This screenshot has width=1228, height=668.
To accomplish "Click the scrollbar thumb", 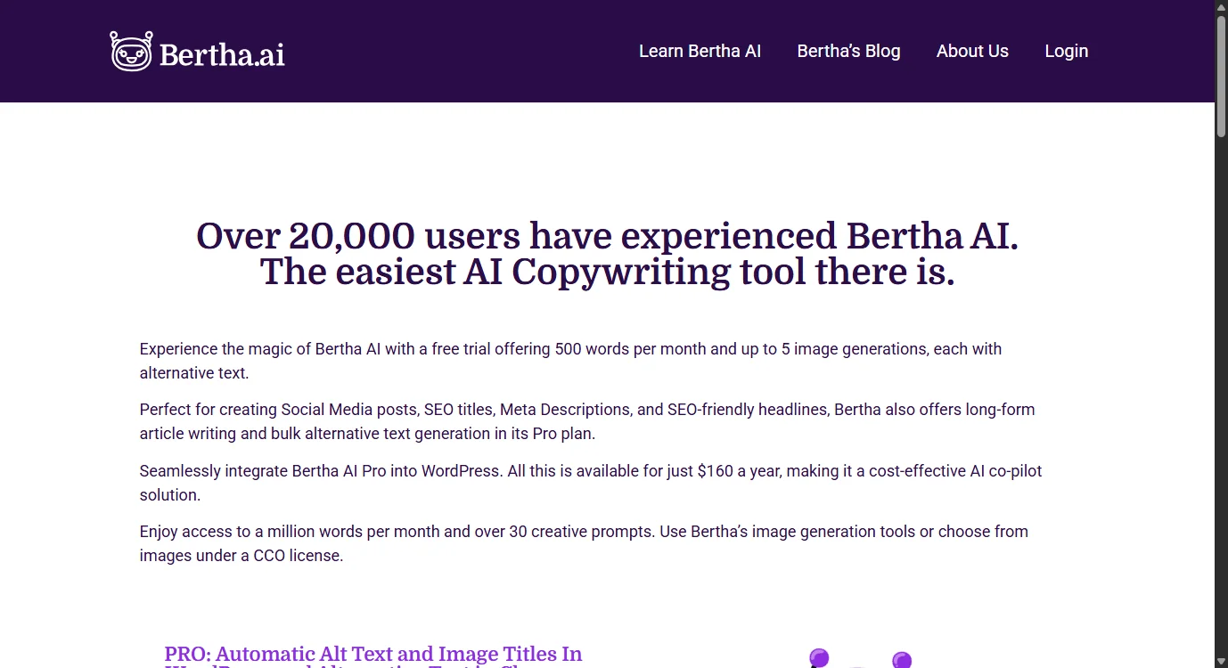I will pyautogui.click(x=1219, y=76).
